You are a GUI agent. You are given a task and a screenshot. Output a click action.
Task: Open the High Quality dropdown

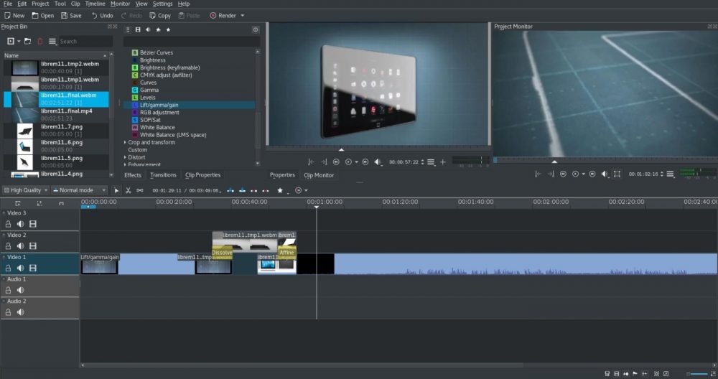click(26, 190)
